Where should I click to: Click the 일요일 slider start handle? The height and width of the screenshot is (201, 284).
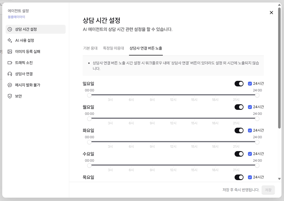[89, 95]
